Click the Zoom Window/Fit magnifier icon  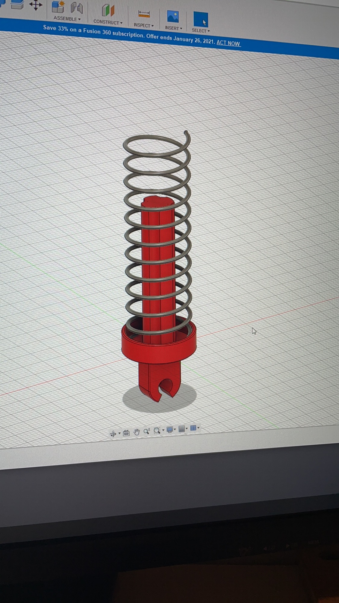coord(157,431)
